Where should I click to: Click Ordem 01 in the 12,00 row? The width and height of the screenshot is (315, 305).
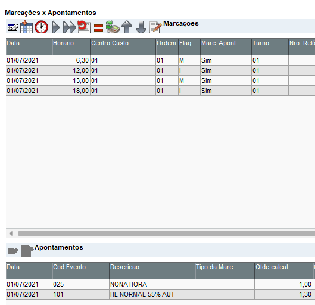click(167, 70)
